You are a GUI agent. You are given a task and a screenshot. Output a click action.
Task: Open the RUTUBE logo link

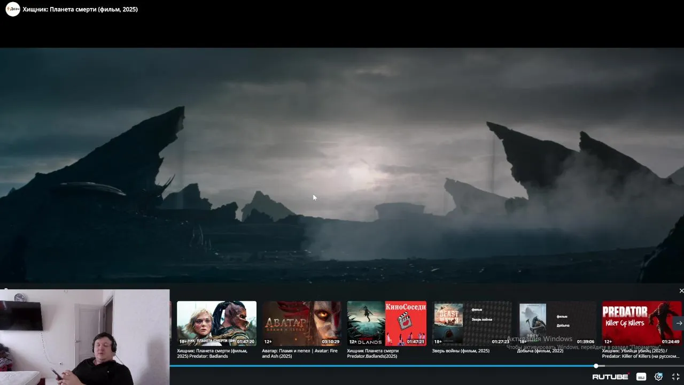(611, 377)
